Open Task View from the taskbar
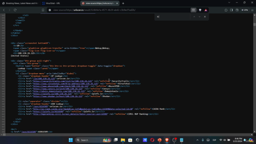 tap(116, 140)
